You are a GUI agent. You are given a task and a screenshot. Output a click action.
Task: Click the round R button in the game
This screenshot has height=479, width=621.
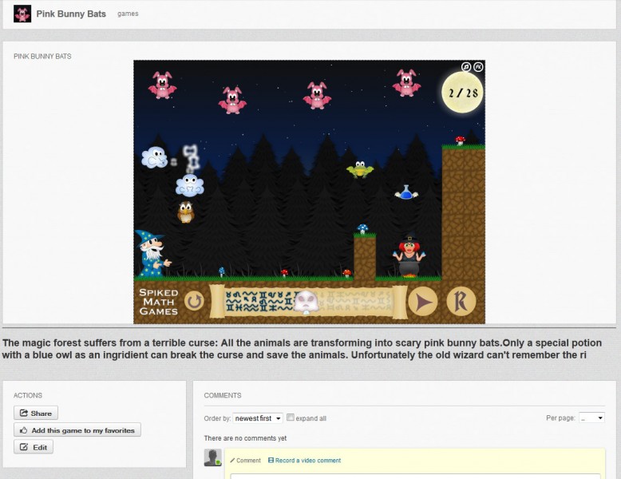point(461,301)
